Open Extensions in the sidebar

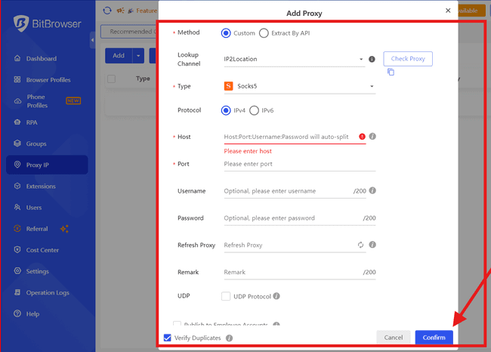pyautogui.click(x=47, y=187)
